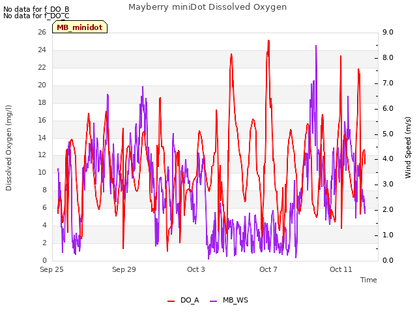Click the 2 left y-axis tick label

[44, 243]
